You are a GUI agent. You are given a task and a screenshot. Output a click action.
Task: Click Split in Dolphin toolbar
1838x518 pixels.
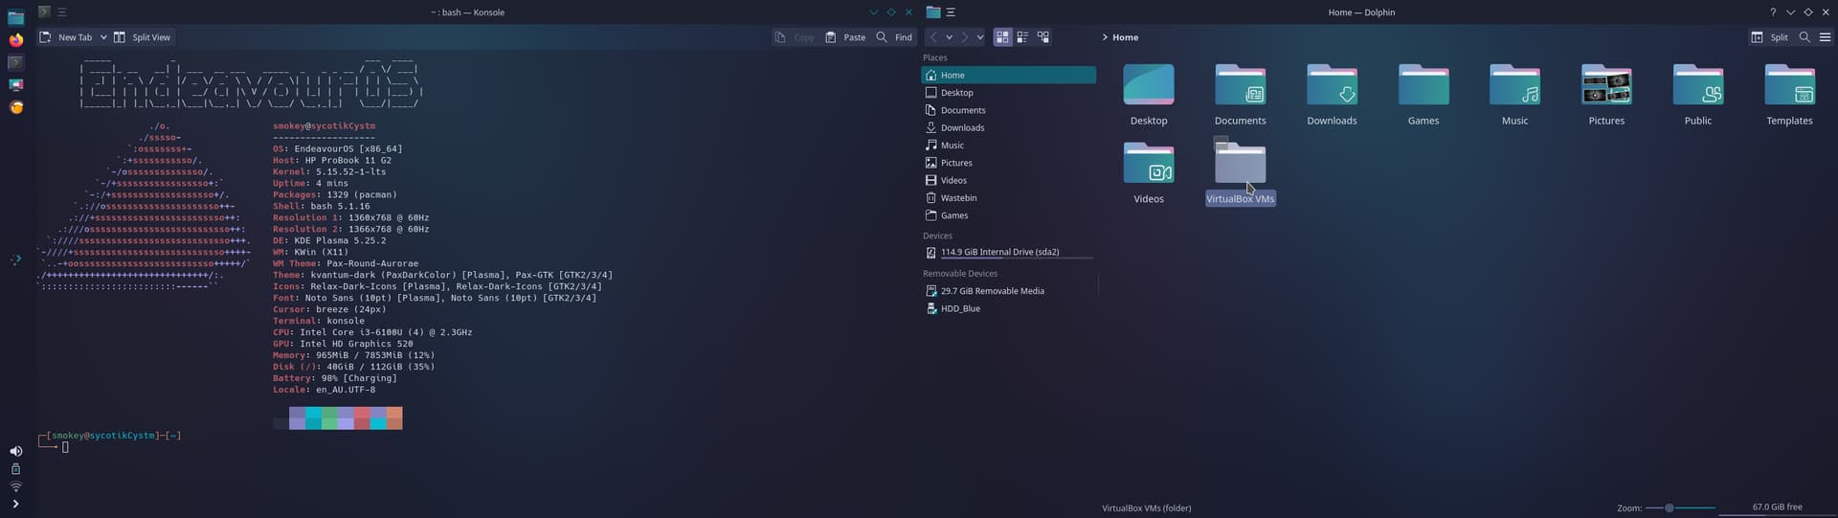[1770, 37]
